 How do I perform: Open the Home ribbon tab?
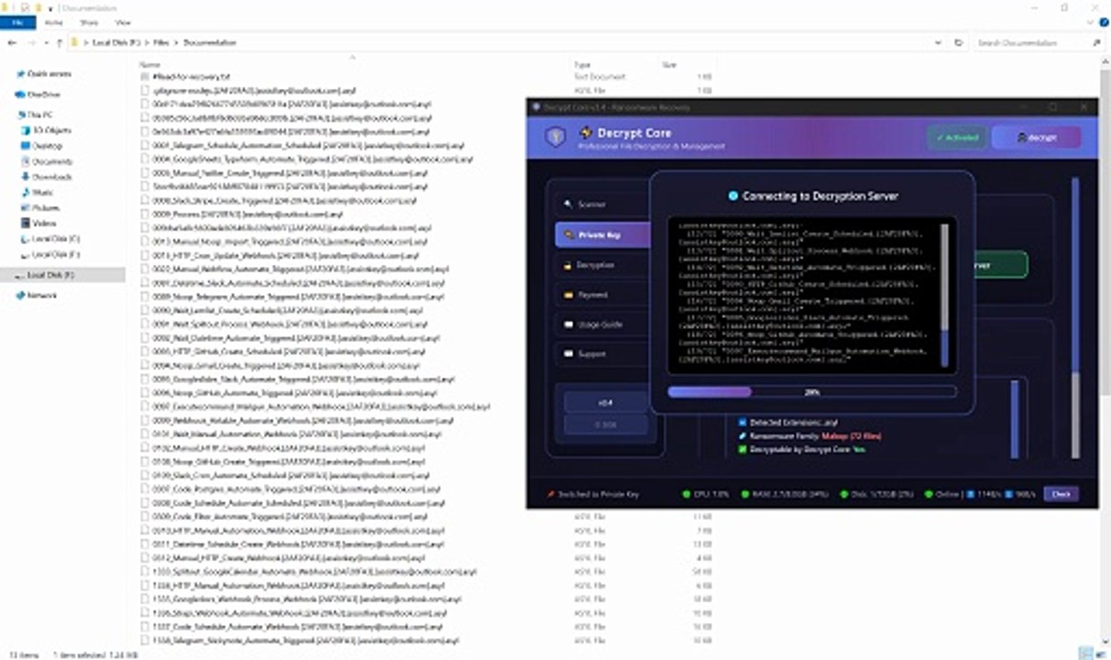(54, 22)
